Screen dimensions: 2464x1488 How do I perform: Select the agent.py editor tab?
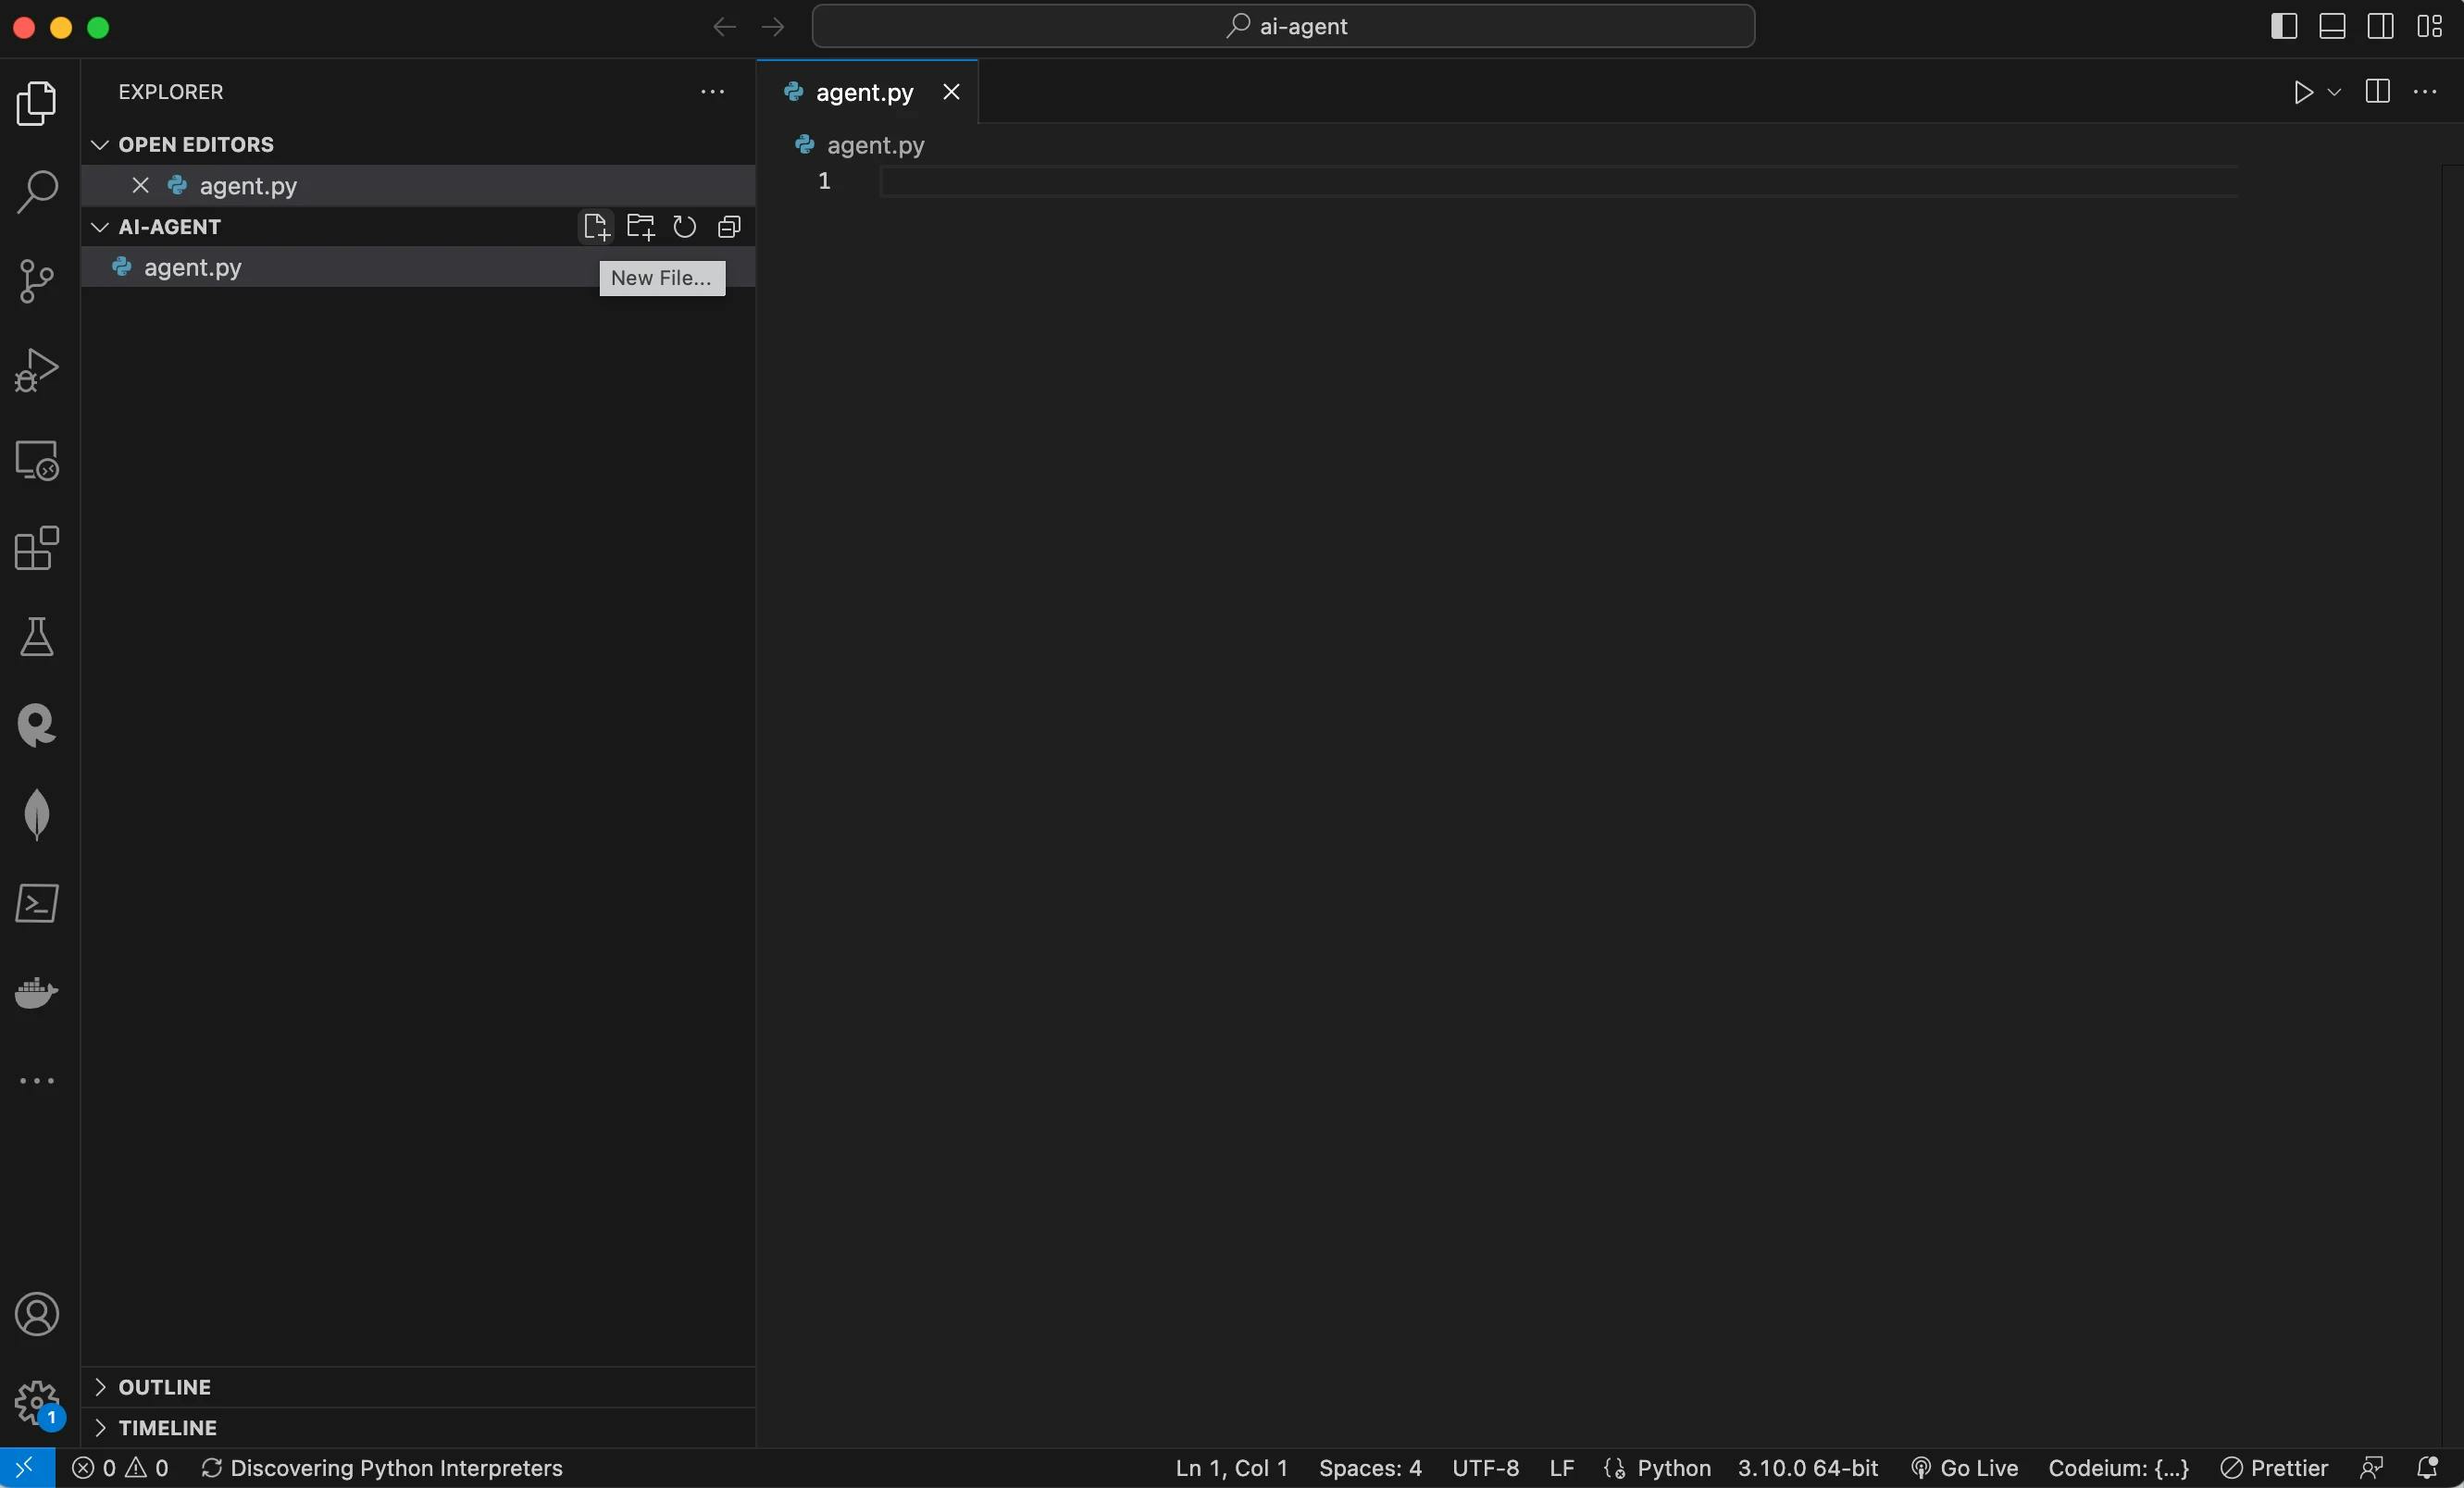coord(864,92)
